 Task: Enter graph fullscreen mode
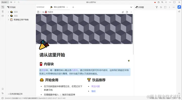165,7
